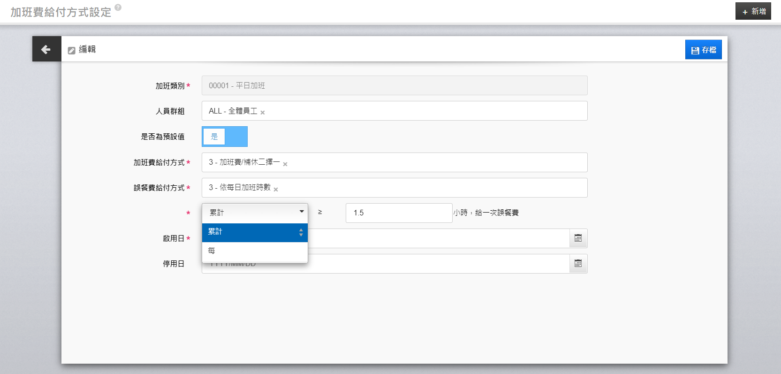Image resolution: width=781 pixels, height=374 pixels.
Task: Click the back arrow button
Action: click(x=46, y=49)
